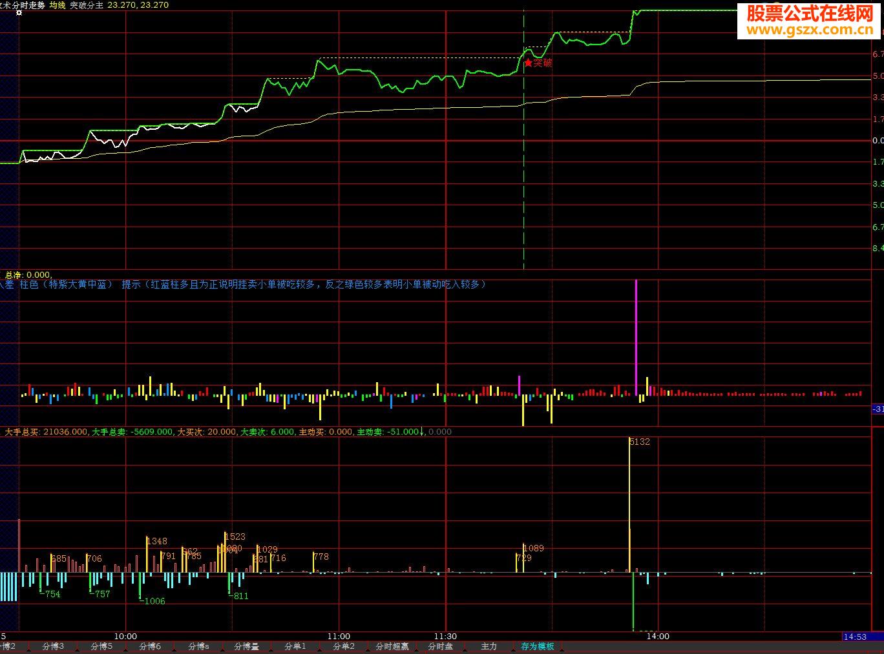Click the 11:30 time axis label
Screen dimensions: 884x654
(445, 637)
